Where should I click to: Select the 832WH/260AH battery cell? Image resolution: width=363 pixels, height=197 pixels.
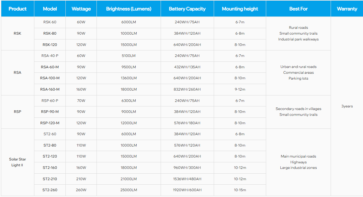(x=187, y=89)
